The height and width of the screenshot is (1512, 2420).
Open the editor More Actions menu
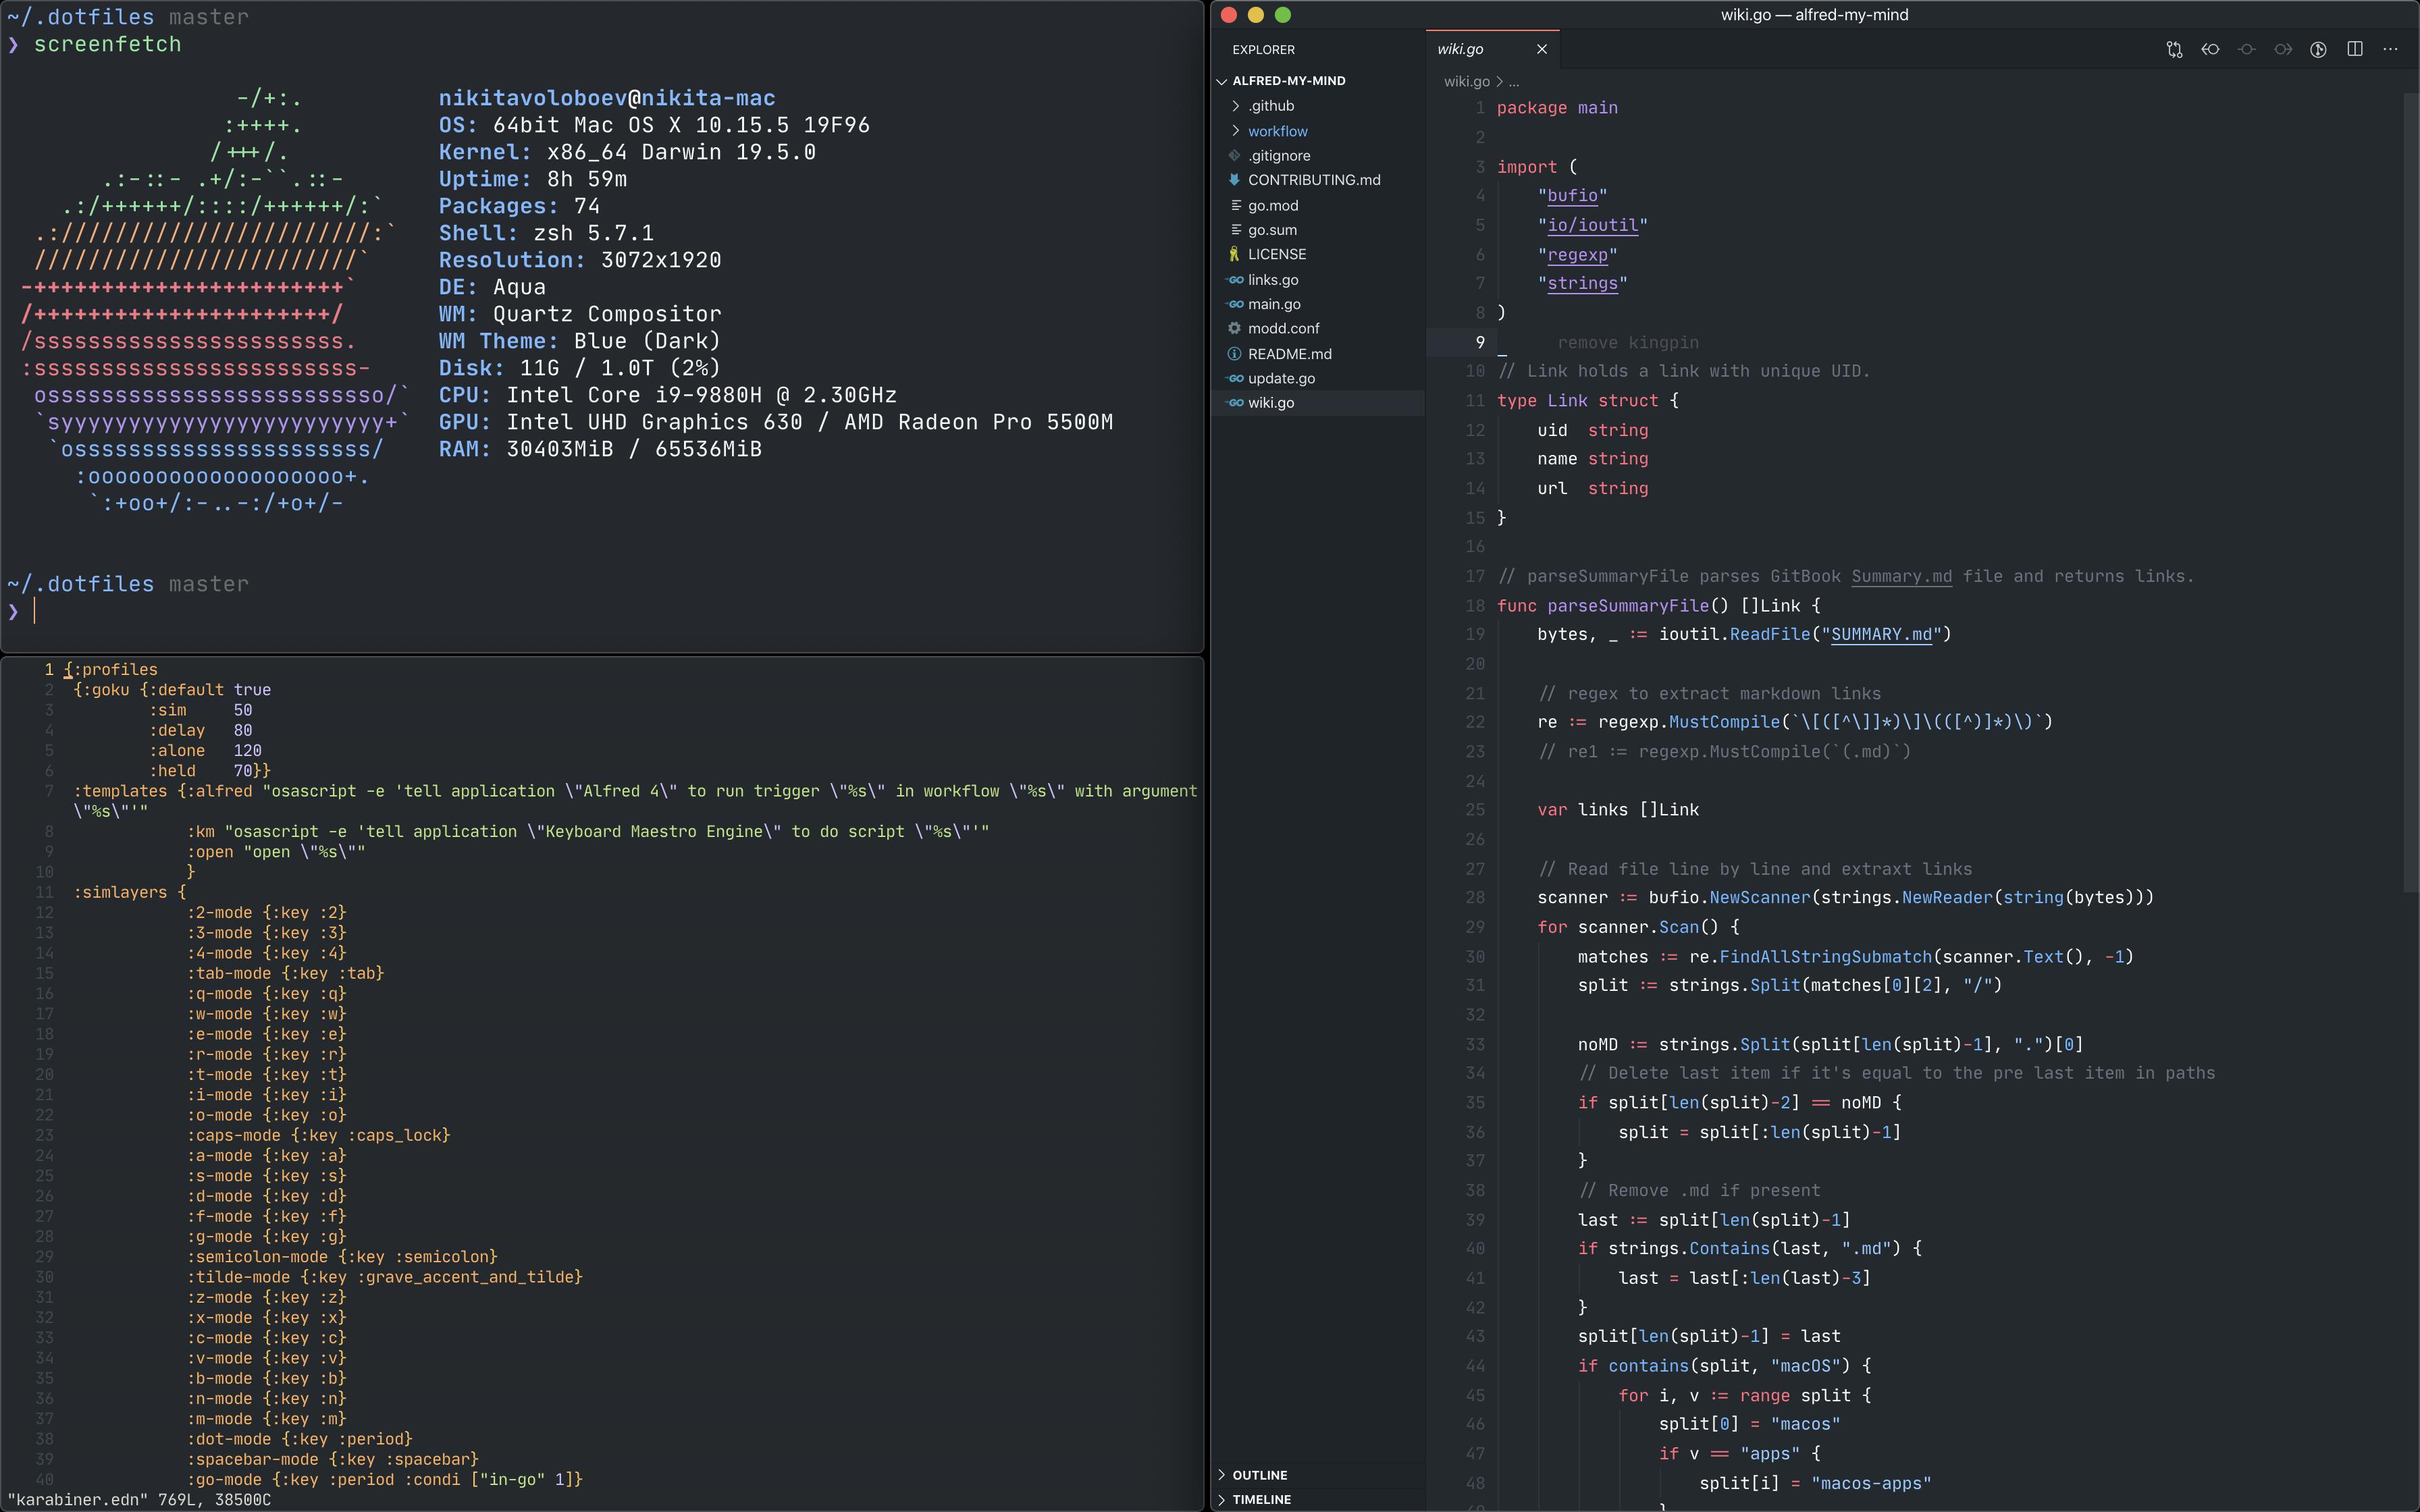pyautogui.click(x=2391, y=49)
